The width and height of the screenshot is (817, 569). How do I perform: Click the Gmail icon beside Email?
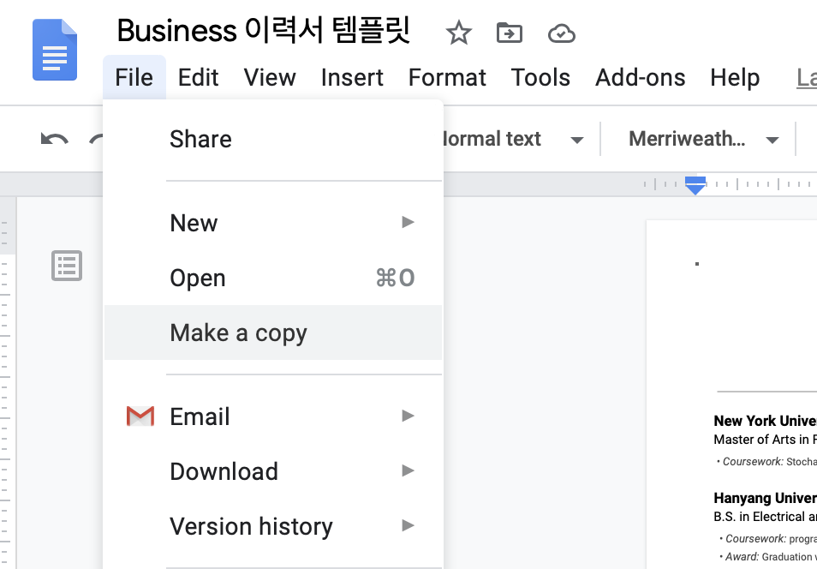click(x=140, y=416)
